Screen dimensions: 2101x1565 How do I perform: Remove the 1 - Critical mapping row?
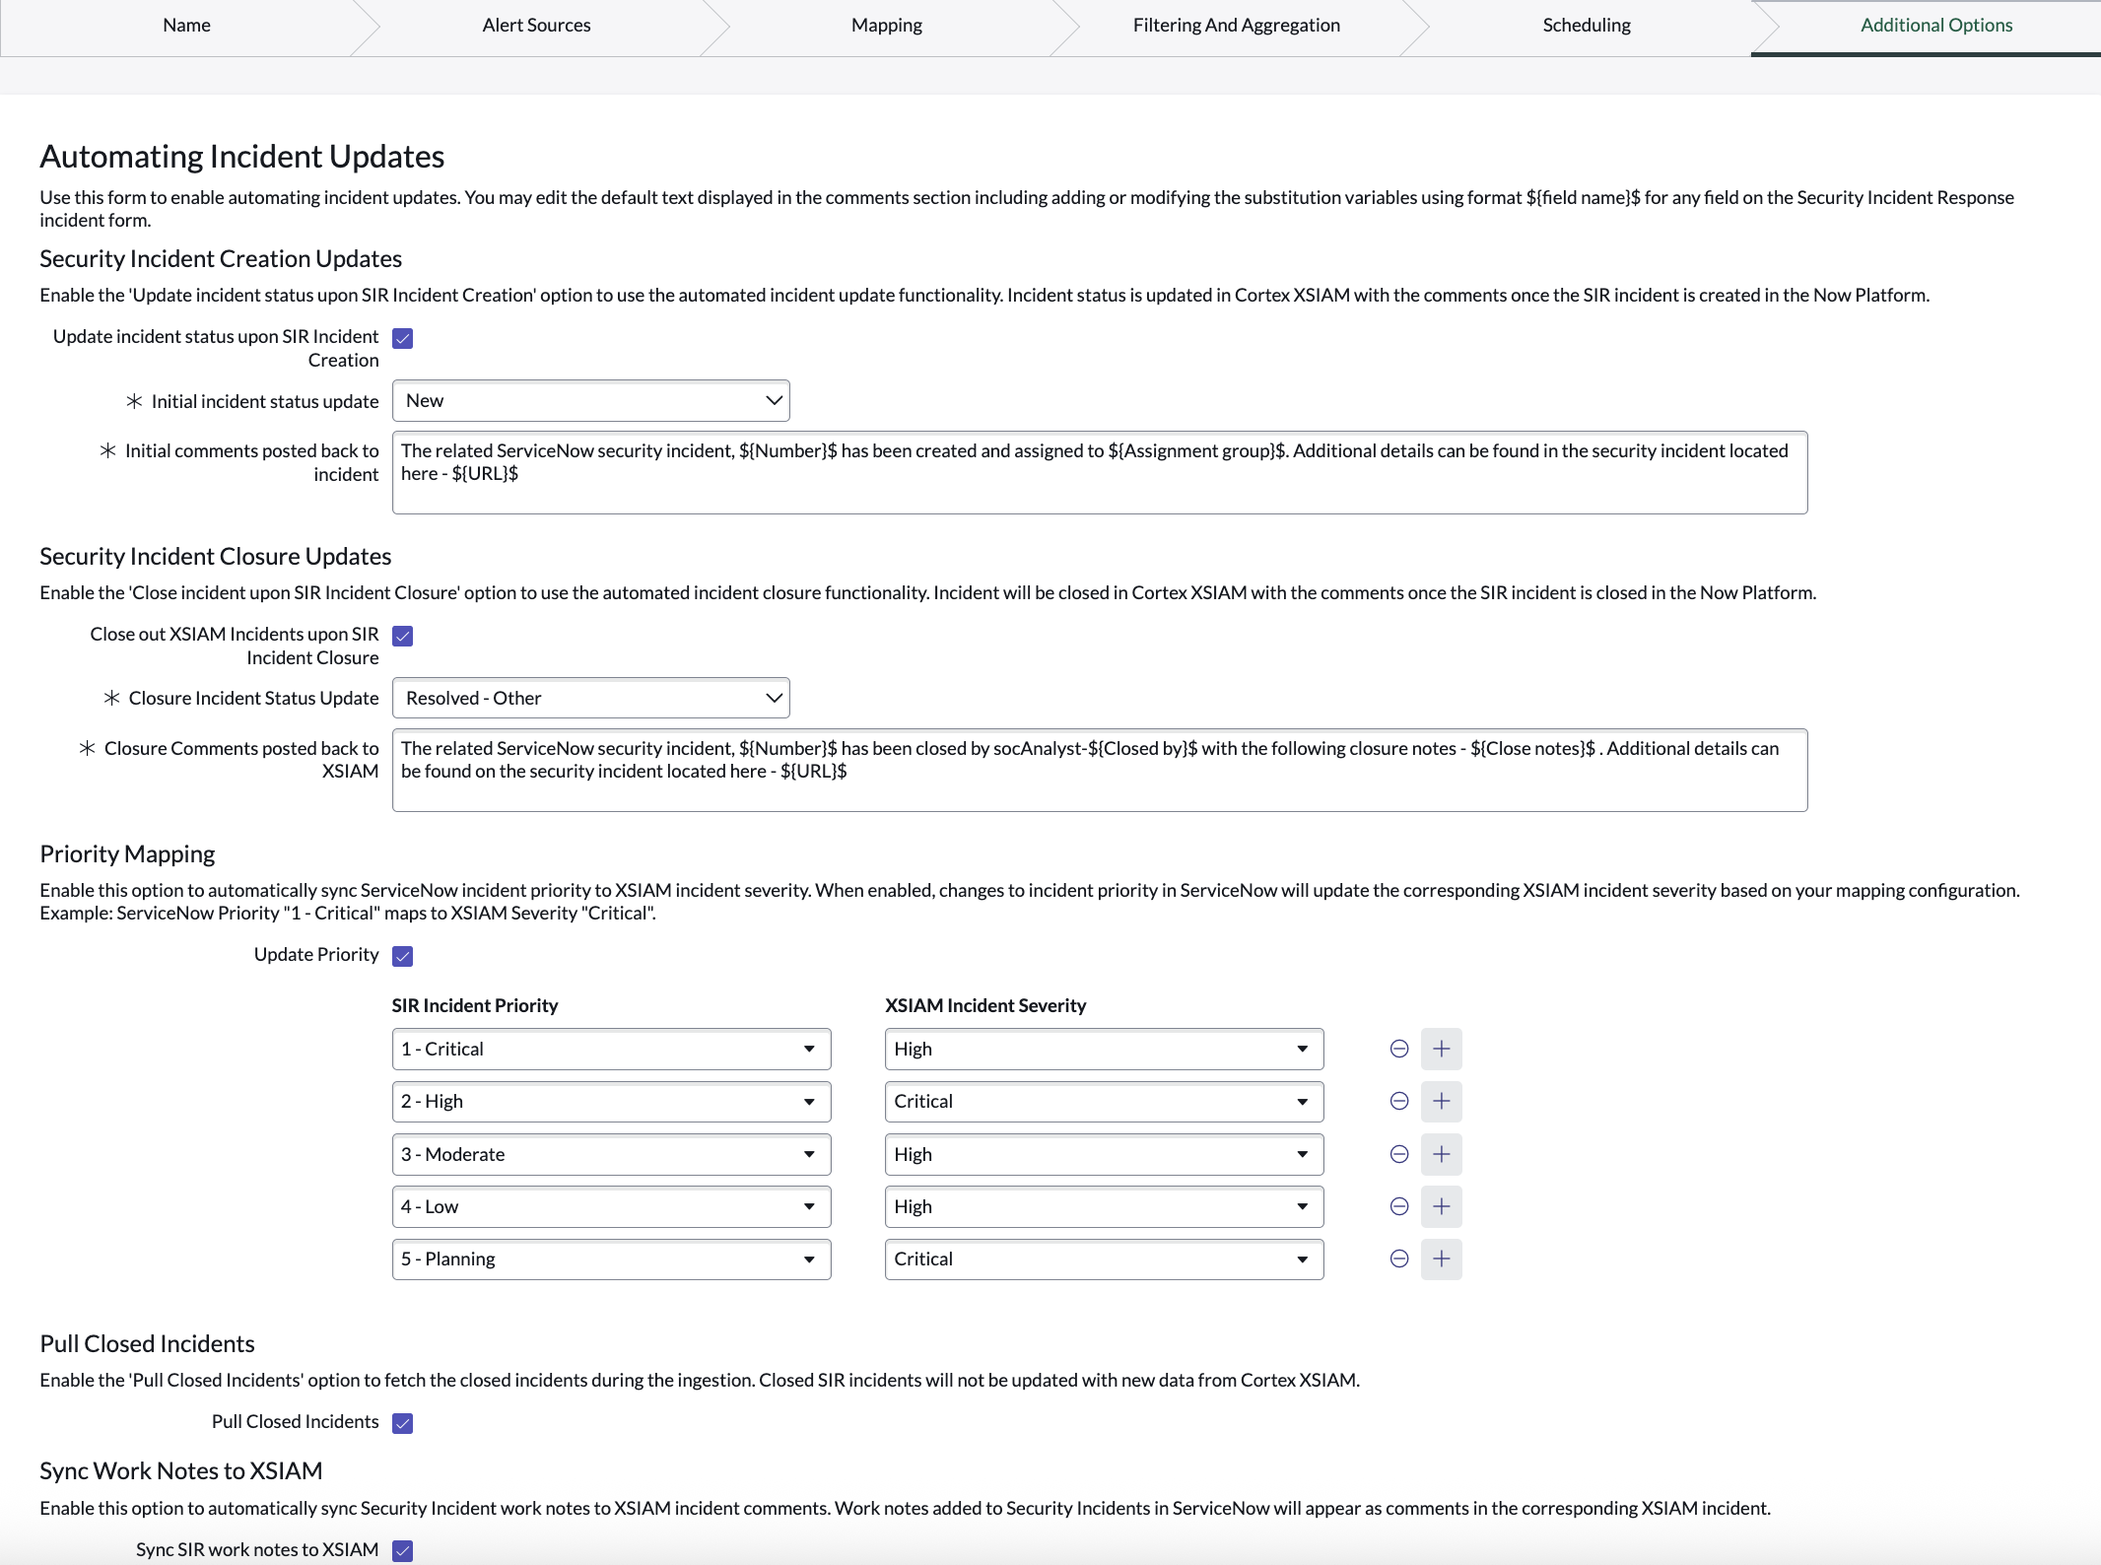point(1398,1049)
